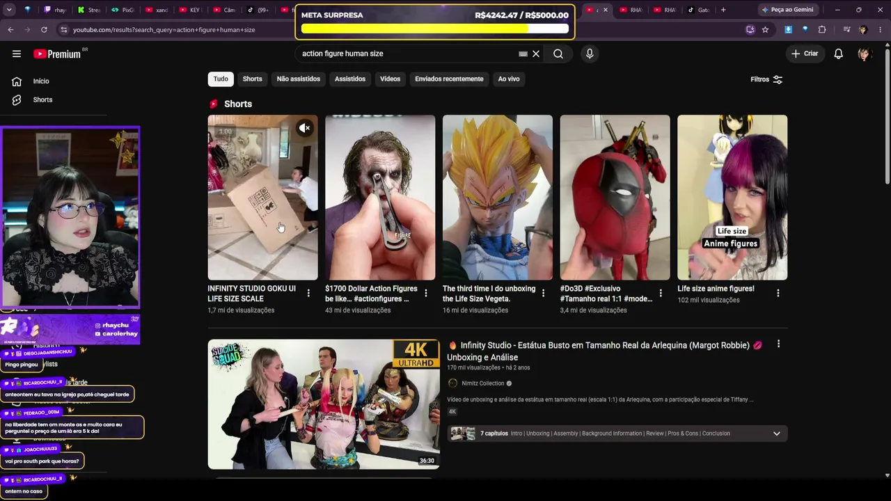
Task: Switch to the Twitch rhay browser tab
Action: pos(55,10)
